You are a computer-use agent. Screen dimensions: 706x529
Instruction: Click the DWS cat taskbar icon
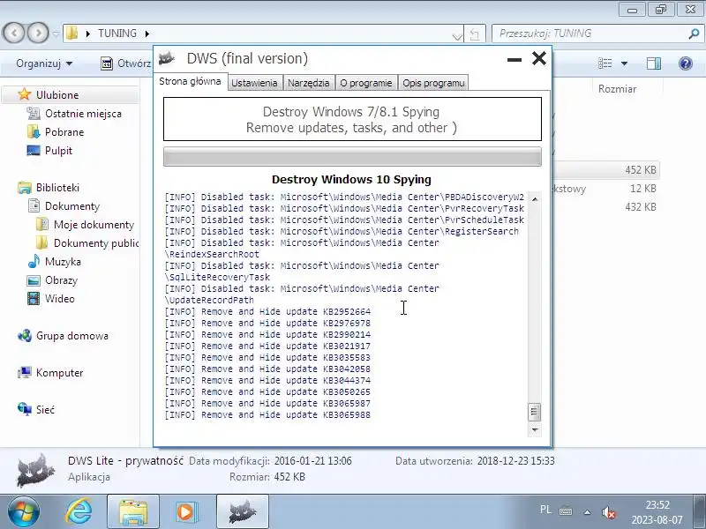(243, 512)
